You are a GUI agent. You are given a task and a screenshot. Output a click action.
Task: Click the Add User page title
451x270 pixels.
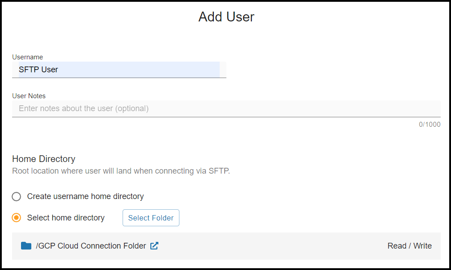(226, 17)
